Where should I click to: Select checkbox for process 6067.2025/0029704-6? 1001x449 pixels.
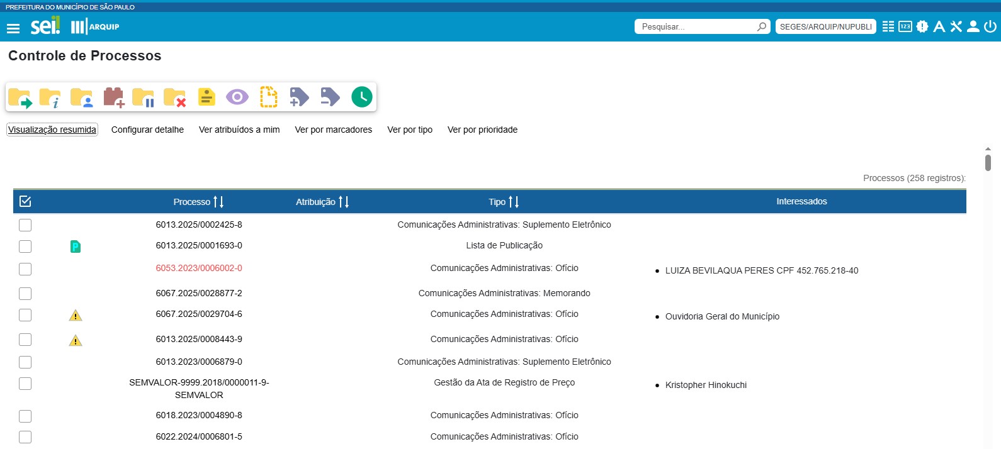pos(25,315)
